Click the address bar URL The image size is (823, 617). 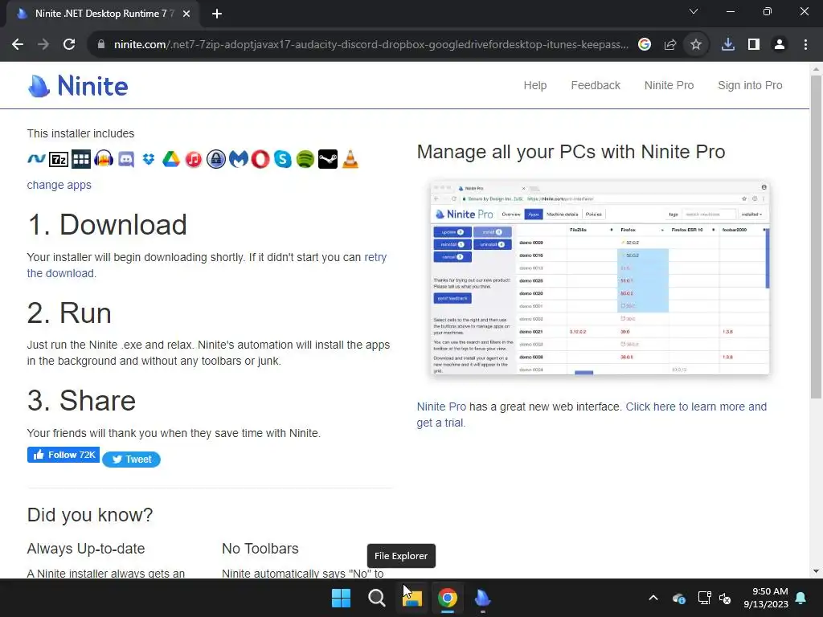(371, 45)
